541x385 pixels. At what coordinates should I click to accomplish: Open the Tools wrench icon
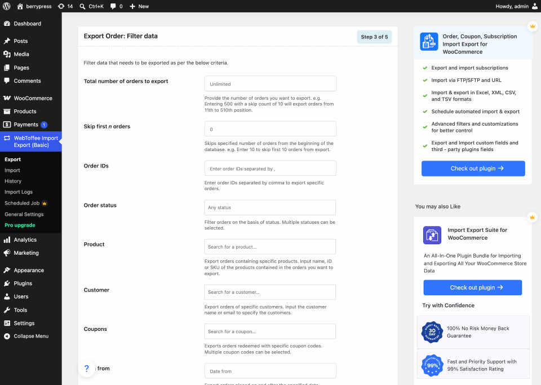tap(7, 310)
